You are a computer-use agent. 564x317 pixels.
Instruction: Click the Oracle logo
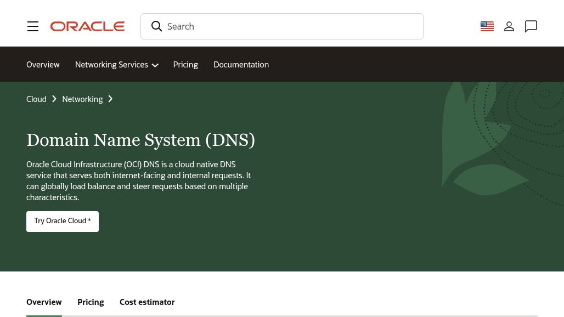(x=87, y=26)
